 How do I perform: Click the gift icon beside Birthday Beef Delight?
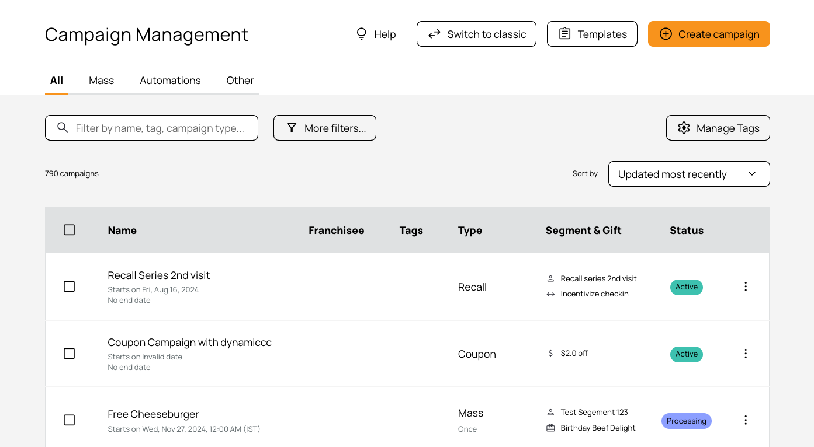point(550,428)
